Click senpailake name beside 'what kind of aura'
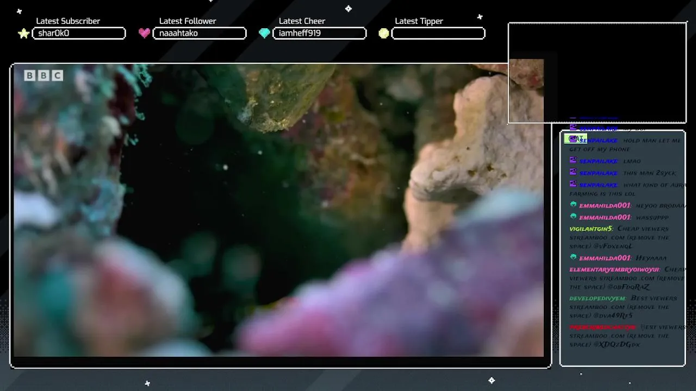 [x=599, y=185]
